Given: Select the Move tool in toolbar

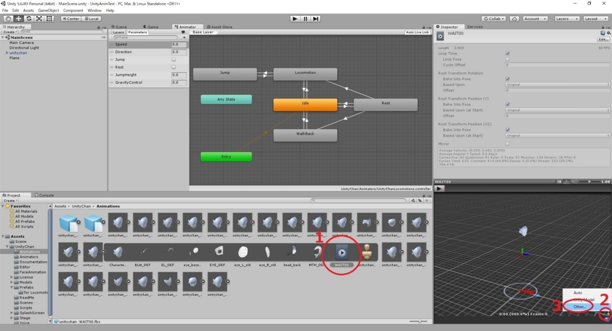Looking at the screenshot, I should (x=19, y=18).
